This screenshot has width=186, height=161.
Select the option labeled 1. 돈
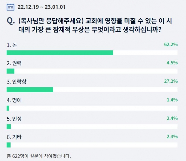tap(12, 45)
